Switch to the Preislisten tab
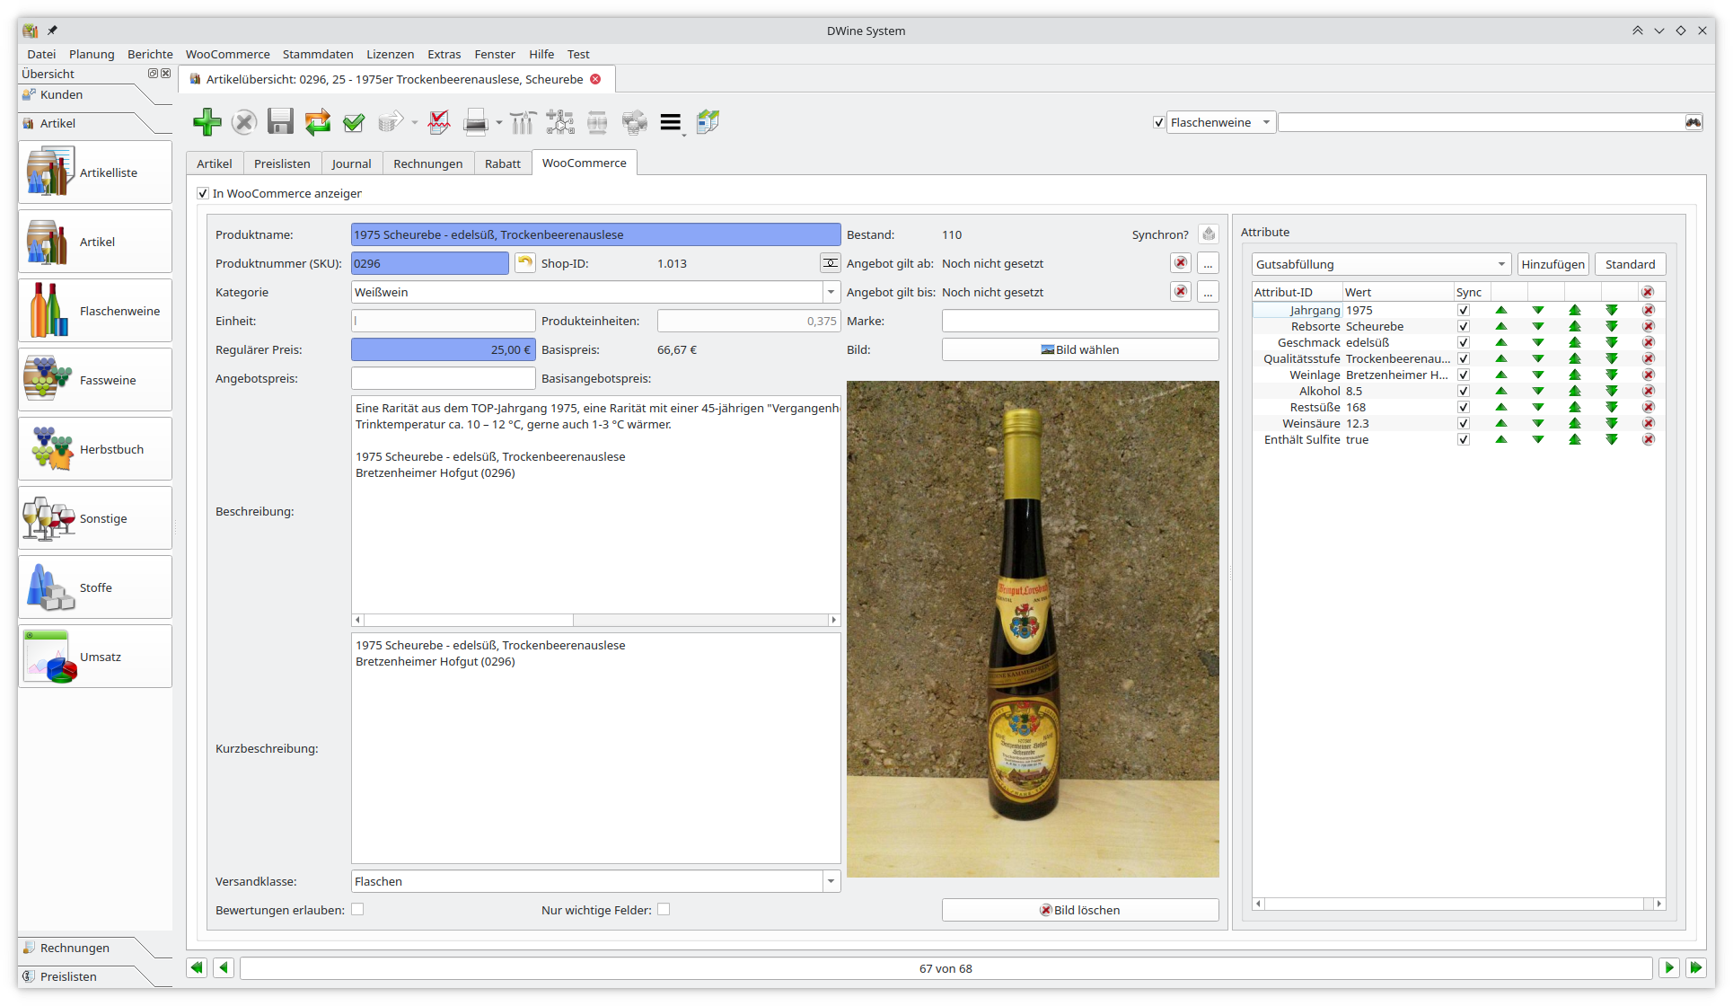 pos(282,163)
